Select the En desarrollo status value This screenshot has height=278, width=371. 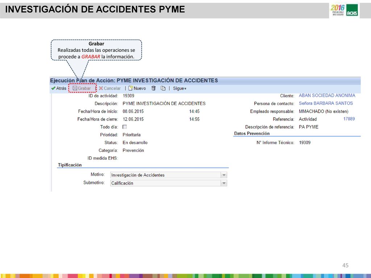135,143
